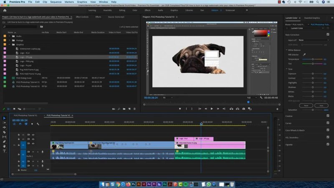Toggle the Color Wheels & Match checkbox
This screenshot has height=188, width=334.
click(x=328, y=130)
